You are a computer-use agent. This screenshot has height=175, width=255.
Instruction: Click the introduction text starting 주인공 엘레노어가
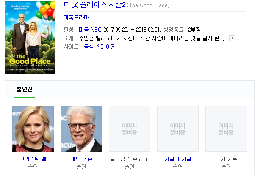pos(151,38)
